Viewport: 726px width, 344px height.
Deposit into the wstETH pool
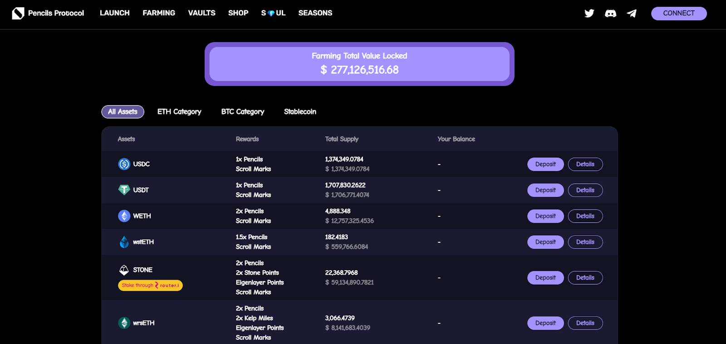[x=545, y=242]
